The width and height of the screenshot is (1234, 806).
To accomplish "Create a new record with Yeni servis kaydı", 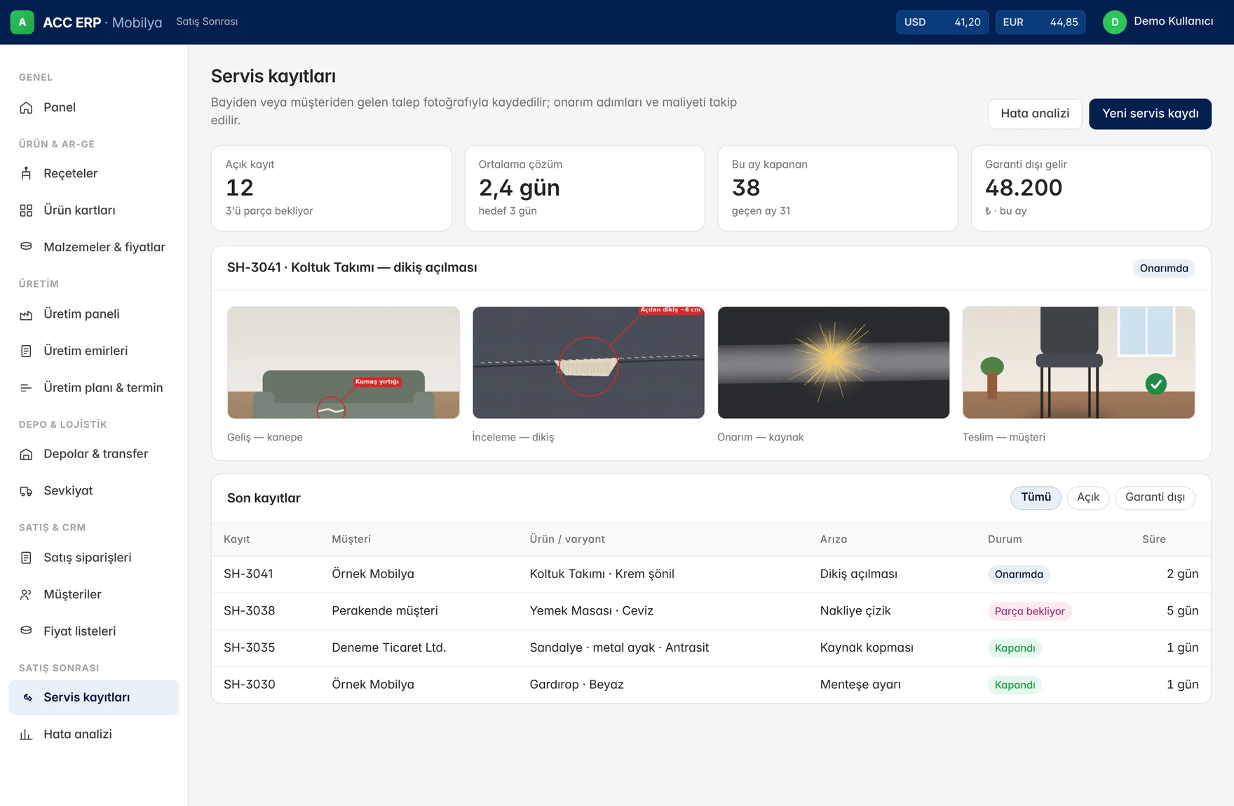I will 1150,114.
